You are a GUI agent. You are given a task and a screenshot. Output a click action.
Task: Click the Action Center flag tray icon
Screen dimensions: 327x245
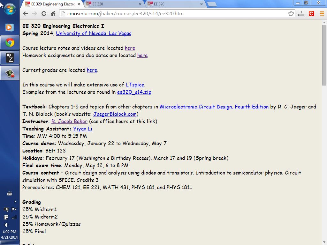coord(14,209)
